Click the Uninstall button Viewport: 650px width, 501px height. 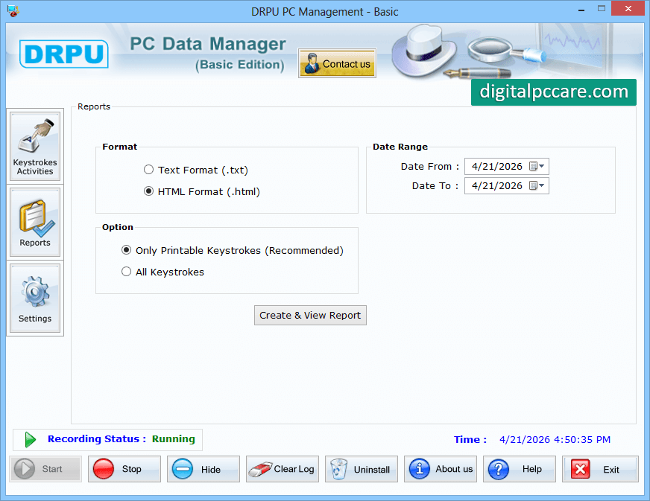(x=362, y=469)
